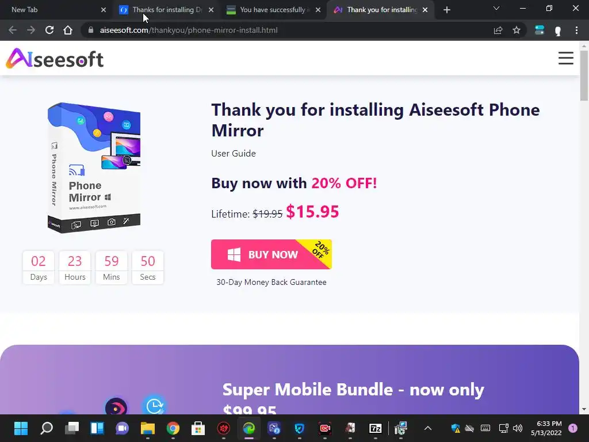This screenshot has width=589, height=442.
Task: Open the hamburger menu on Aiseesoft page
Action: click(565, 58)
